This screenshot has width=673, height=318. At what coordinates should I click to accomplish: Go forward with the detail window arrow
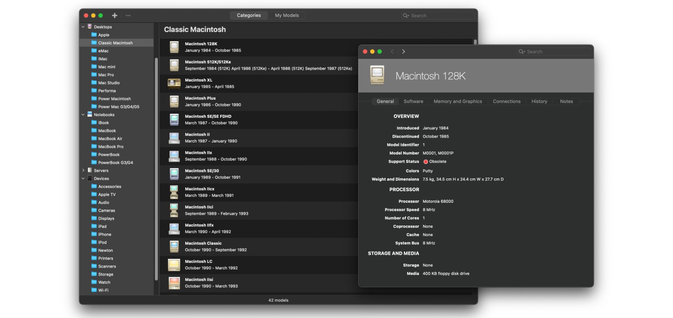(403, 52)
